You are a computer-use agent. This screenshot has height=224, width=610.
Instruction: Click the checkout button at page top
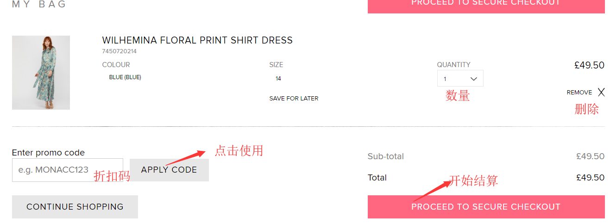pos(486,5)
